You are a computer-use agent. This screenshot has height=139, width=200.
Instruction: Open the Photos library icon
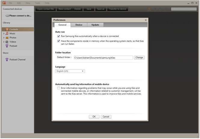click(x=7, y=38)
